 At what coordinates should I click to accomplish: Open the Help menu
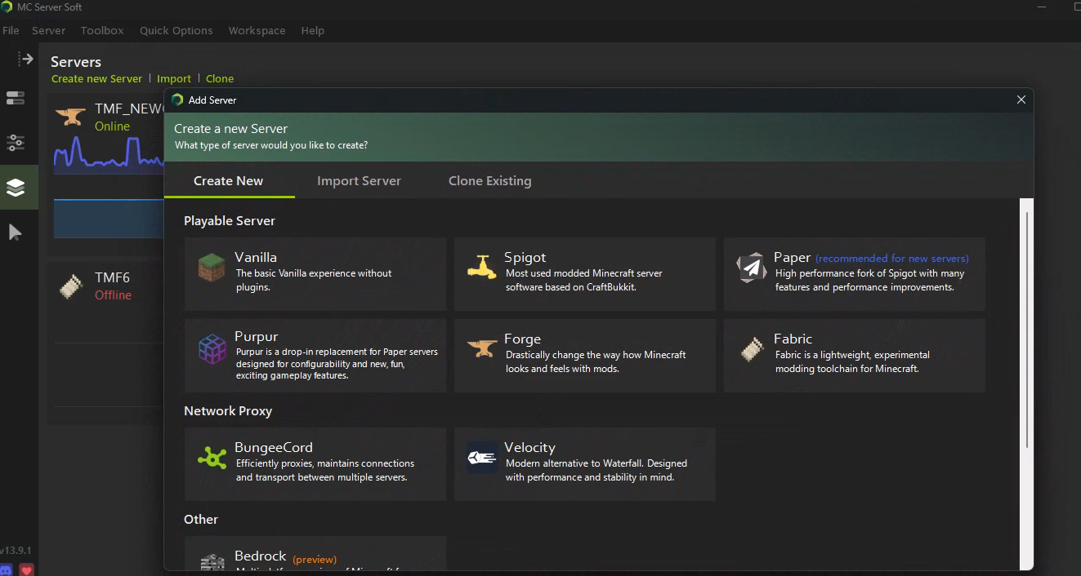312,30
